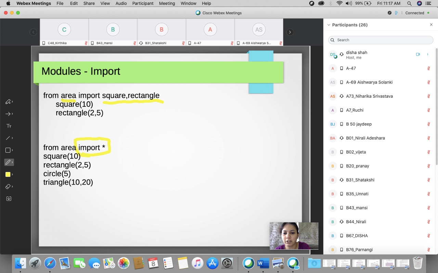
Task: Open Calendar from the Dock
Action: 153,263
